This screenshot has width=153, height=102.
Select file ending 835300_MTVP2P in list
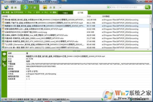pos(45,20)
